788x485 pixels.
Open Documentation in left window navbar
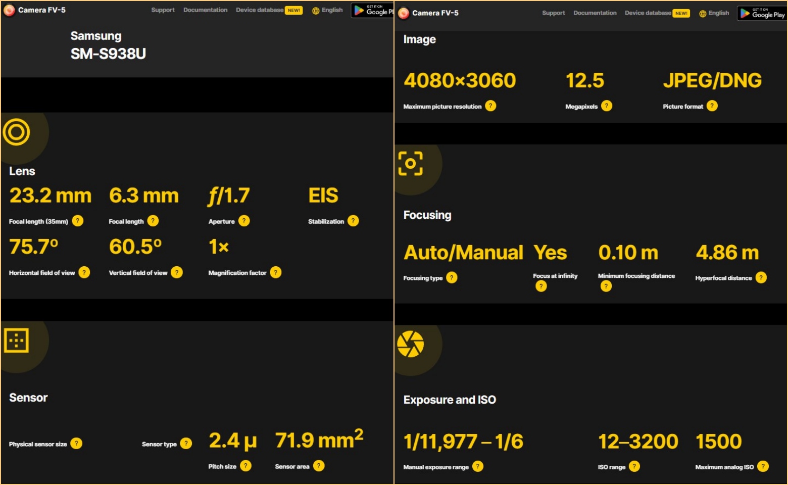coord(205,10)
